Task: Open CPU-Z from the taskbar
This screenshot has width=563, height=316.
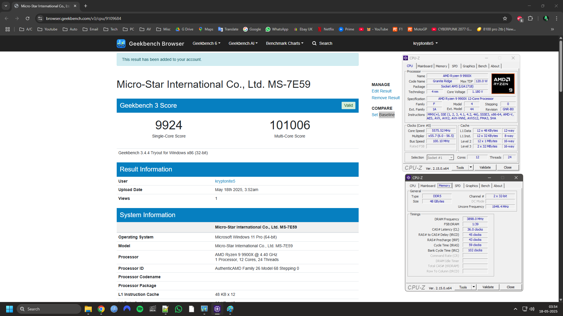Action: (217, 309)
